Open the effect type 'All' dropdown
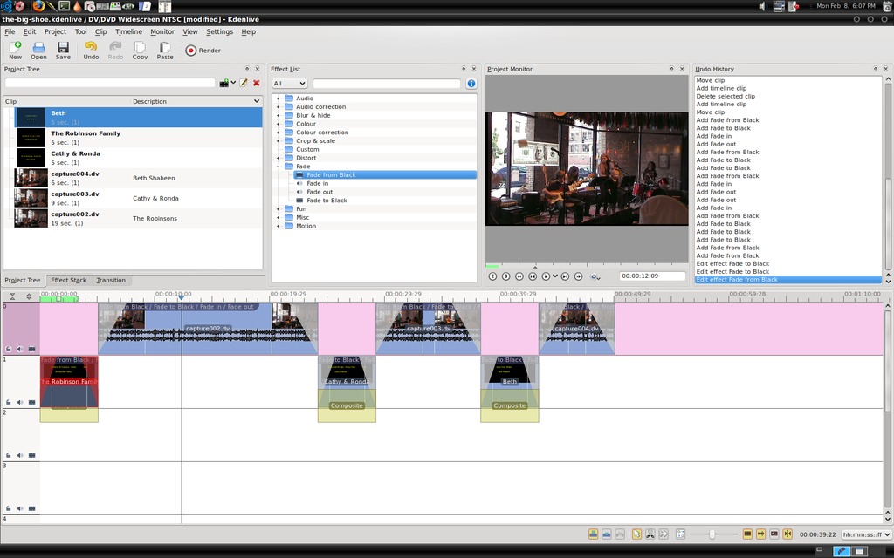Screen dimensions: 894x558 (x=290, y=84)
